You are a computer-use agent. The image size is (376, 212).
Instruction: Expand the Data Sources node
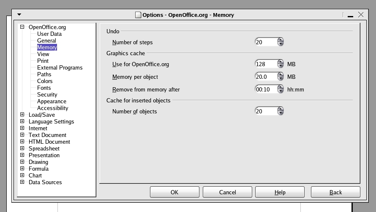point(22,182)
